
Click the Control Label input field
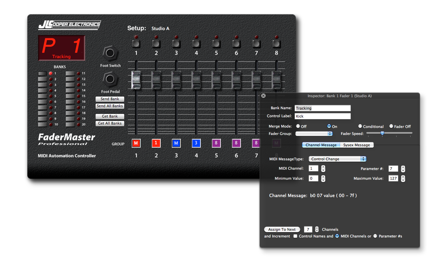click(323, 116)
